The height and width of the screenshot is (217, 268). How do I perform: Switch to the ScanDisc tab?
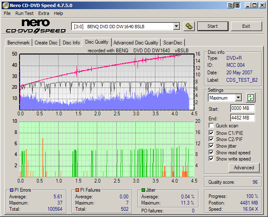pyautogui.click(x=172, y=42)
